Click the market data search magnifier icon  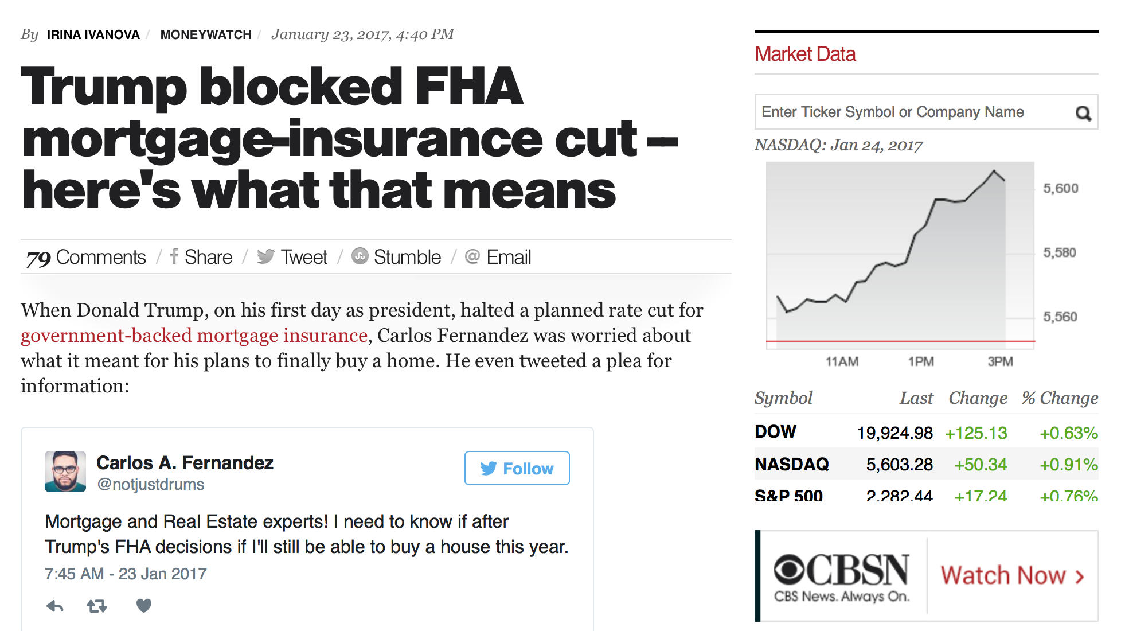point(1083,112)
